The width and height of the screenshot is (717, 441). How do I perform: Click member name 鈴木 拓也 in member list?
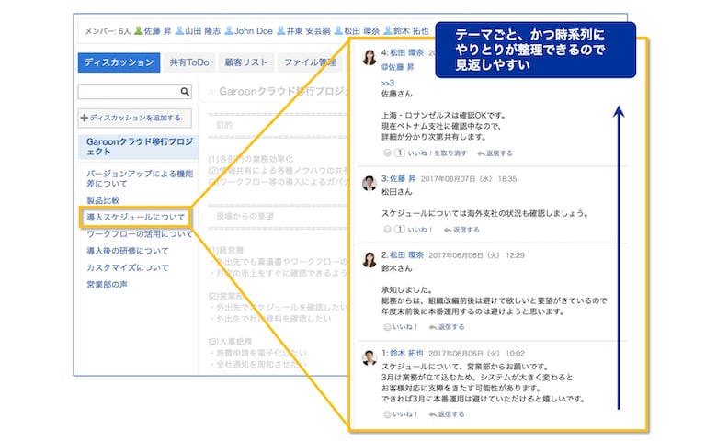[411, 31]
